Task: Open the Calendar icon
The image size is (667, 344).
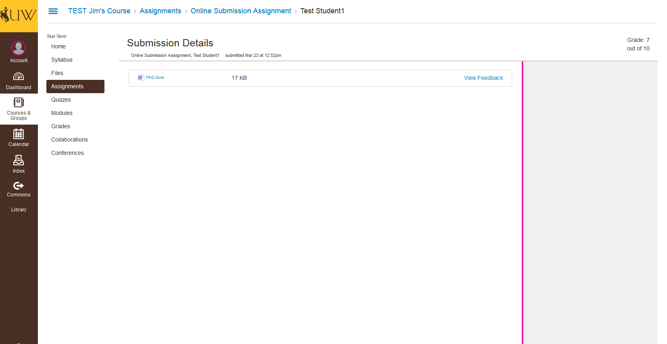Action: [19, 134]
